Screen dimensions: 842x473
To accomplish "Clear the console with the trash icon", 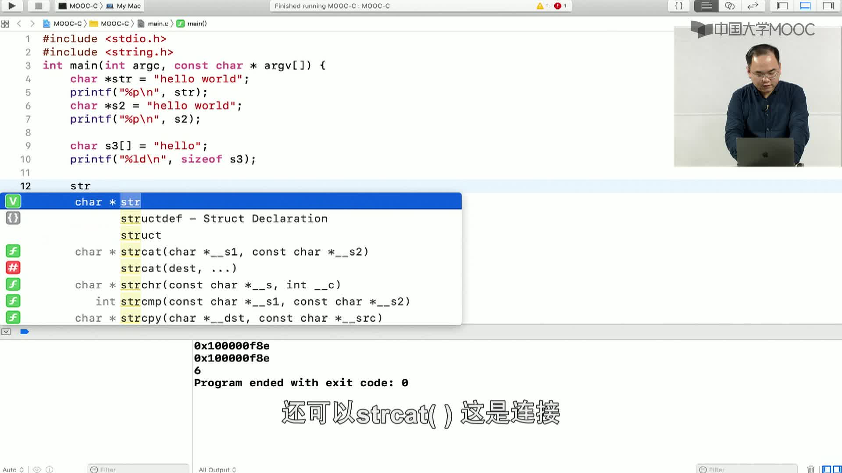I will [x=810, y=469].
